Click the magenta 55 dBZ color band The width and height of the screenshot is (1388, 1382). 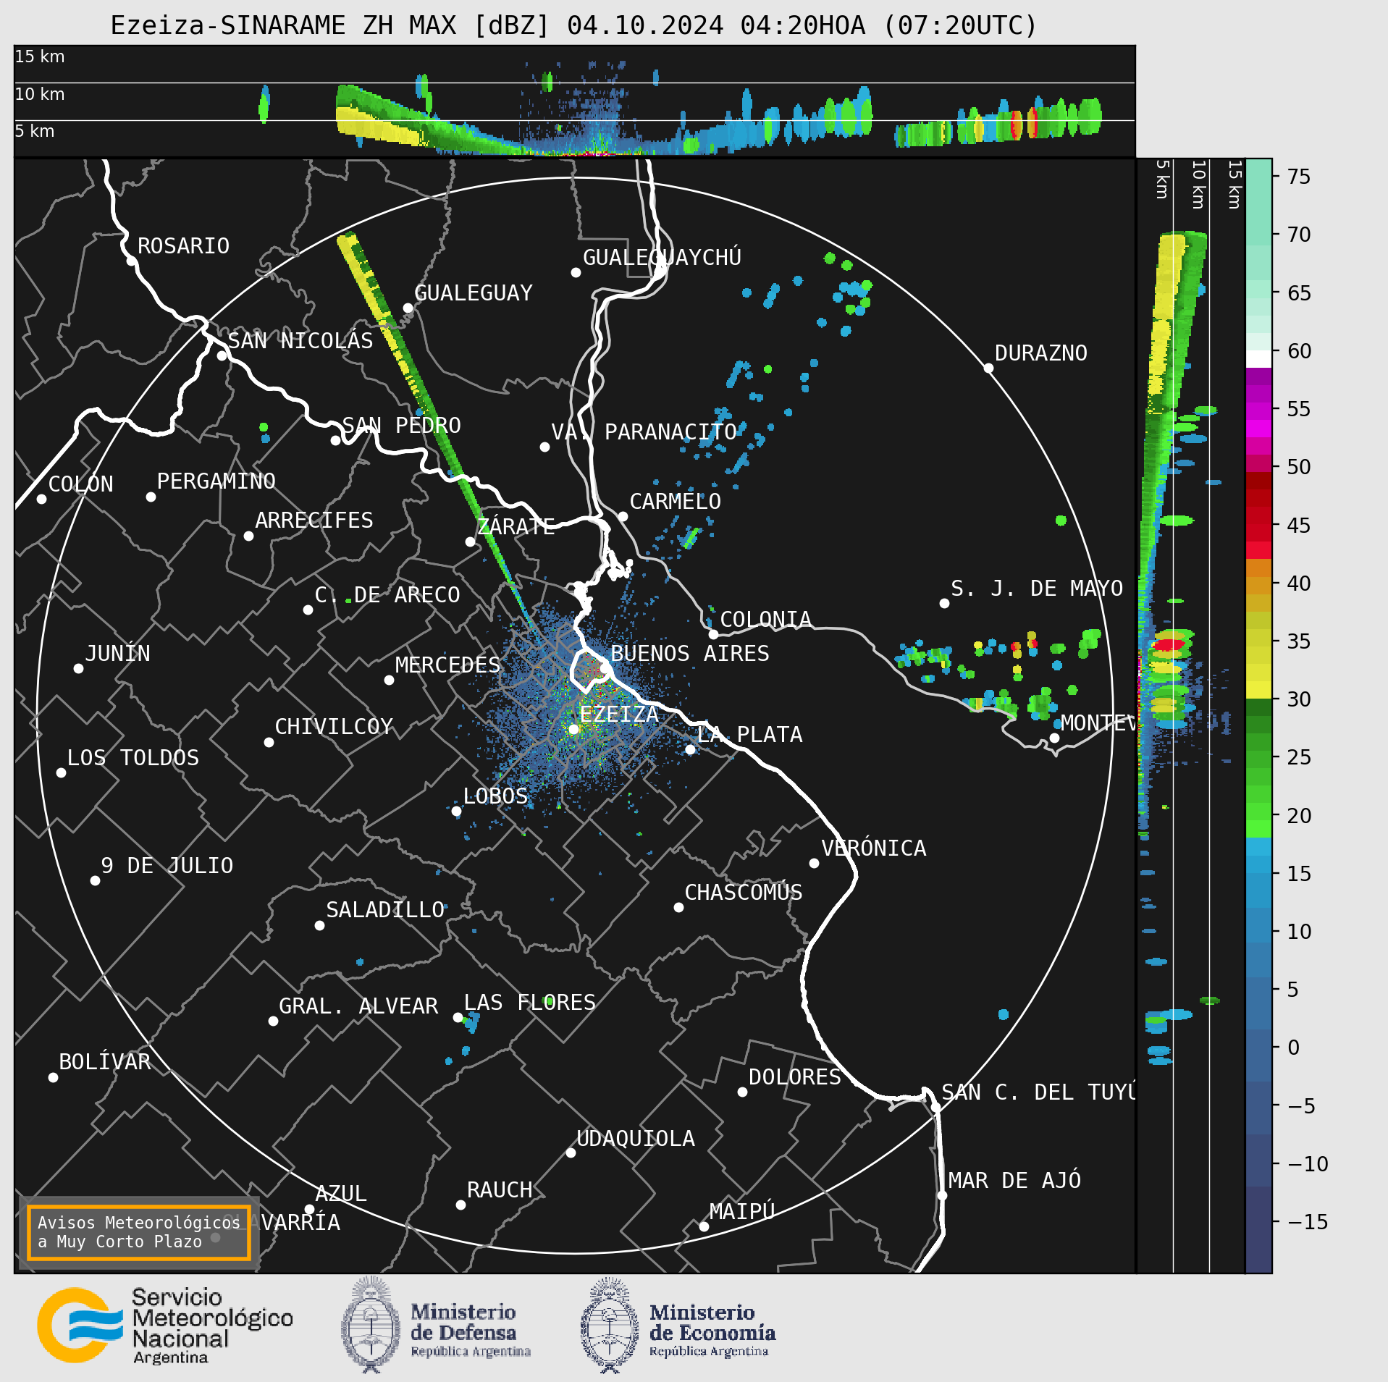[x=1258, y=411]
